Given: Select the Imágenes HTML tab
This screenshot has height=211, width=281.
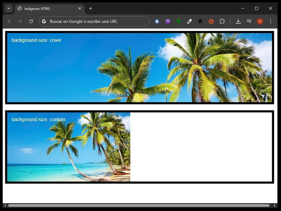Looking at the screenshot, I should tap(50, 8).
